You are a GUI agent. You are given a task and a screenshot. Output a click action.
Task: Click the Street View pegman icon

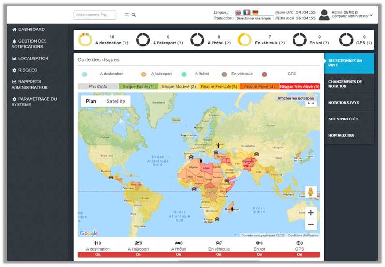[x=311, y=192]
